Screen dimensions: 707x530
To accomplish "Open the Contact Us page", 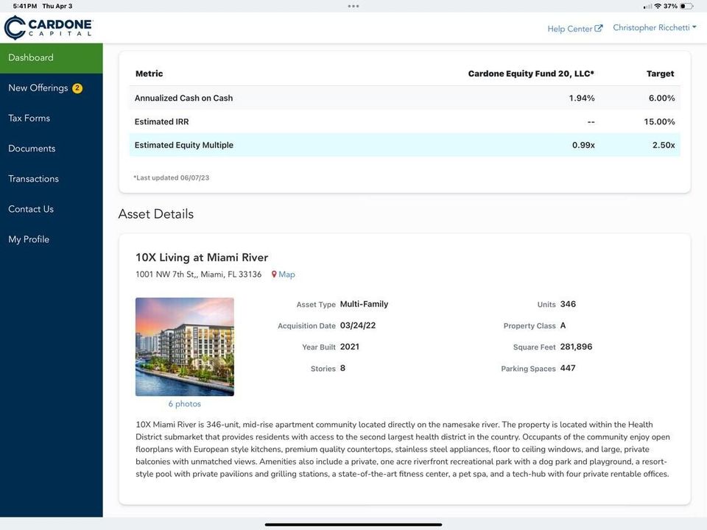I will 31,208.
